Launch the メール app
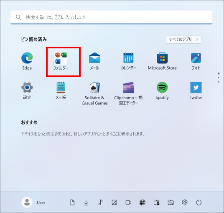Screen dimensions: 224x213 (x=94, y=61)
